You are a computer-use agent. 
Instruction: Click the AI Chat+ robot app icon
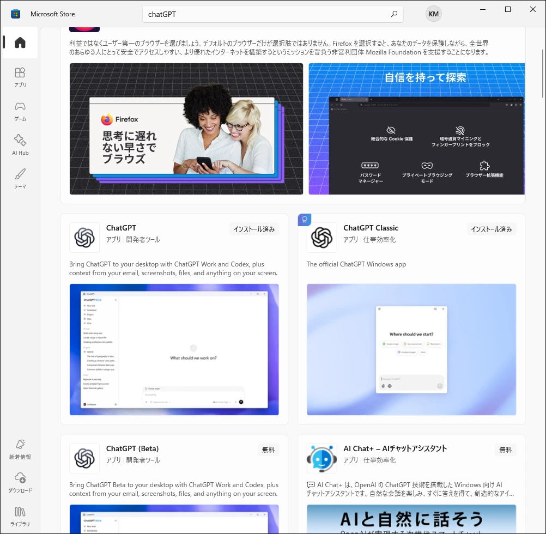(x=321, y=458)
